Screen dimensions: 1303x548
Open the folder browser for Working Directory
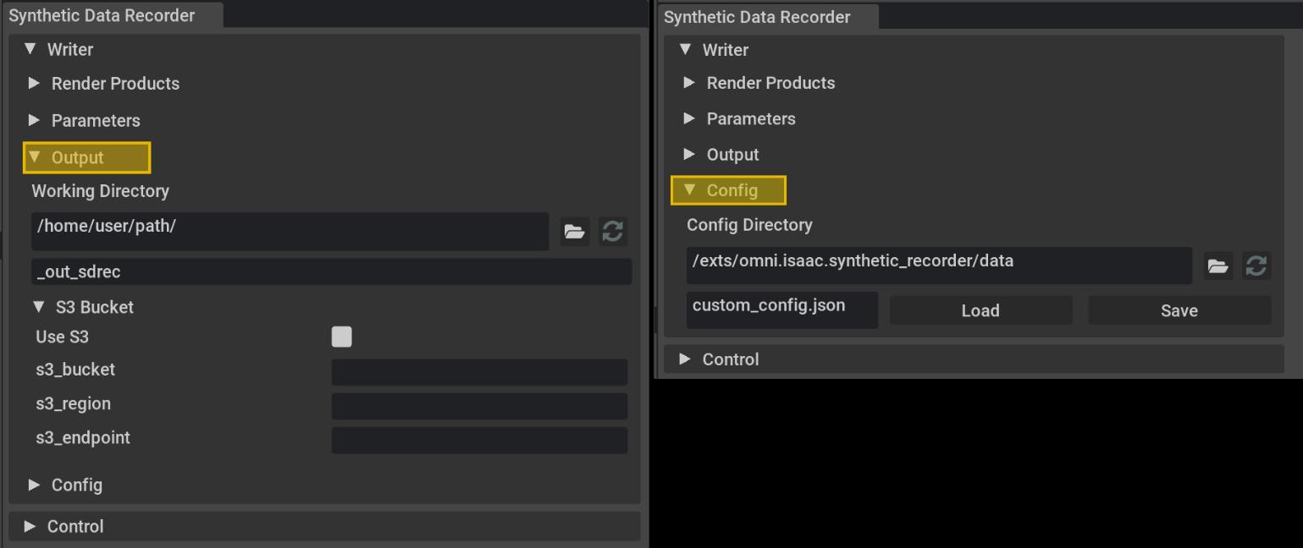point(574,232)
